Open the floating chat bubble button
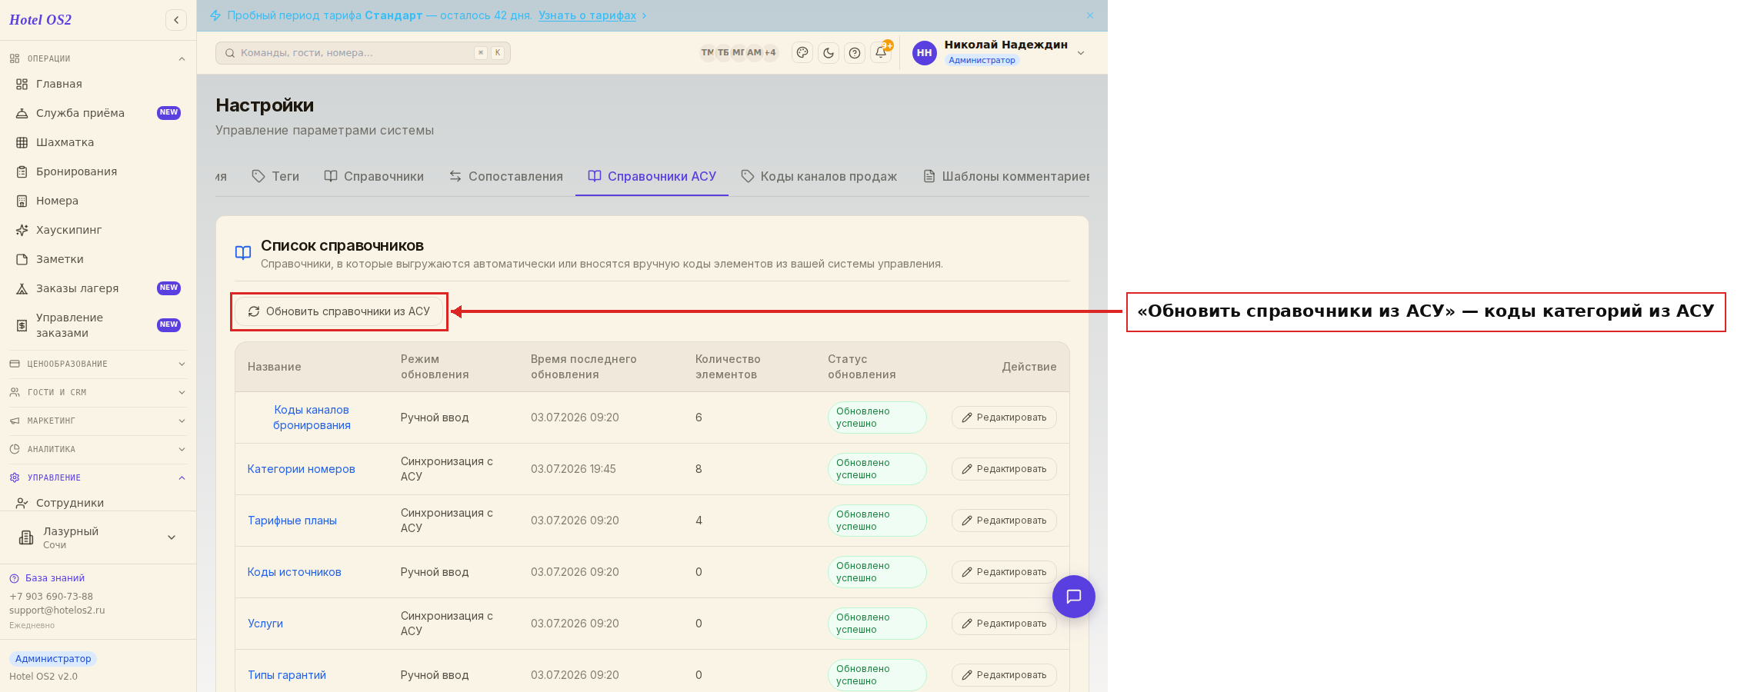1744x692 pixels. coord(1074,597)
